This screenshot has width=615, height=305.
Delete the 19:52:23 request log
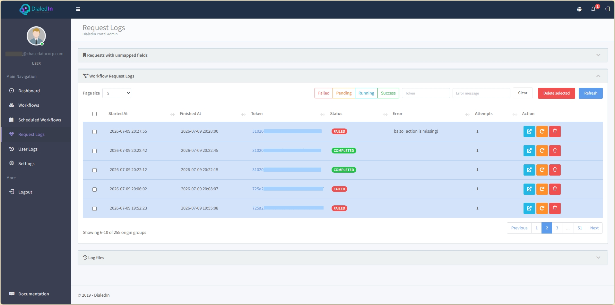555,208
